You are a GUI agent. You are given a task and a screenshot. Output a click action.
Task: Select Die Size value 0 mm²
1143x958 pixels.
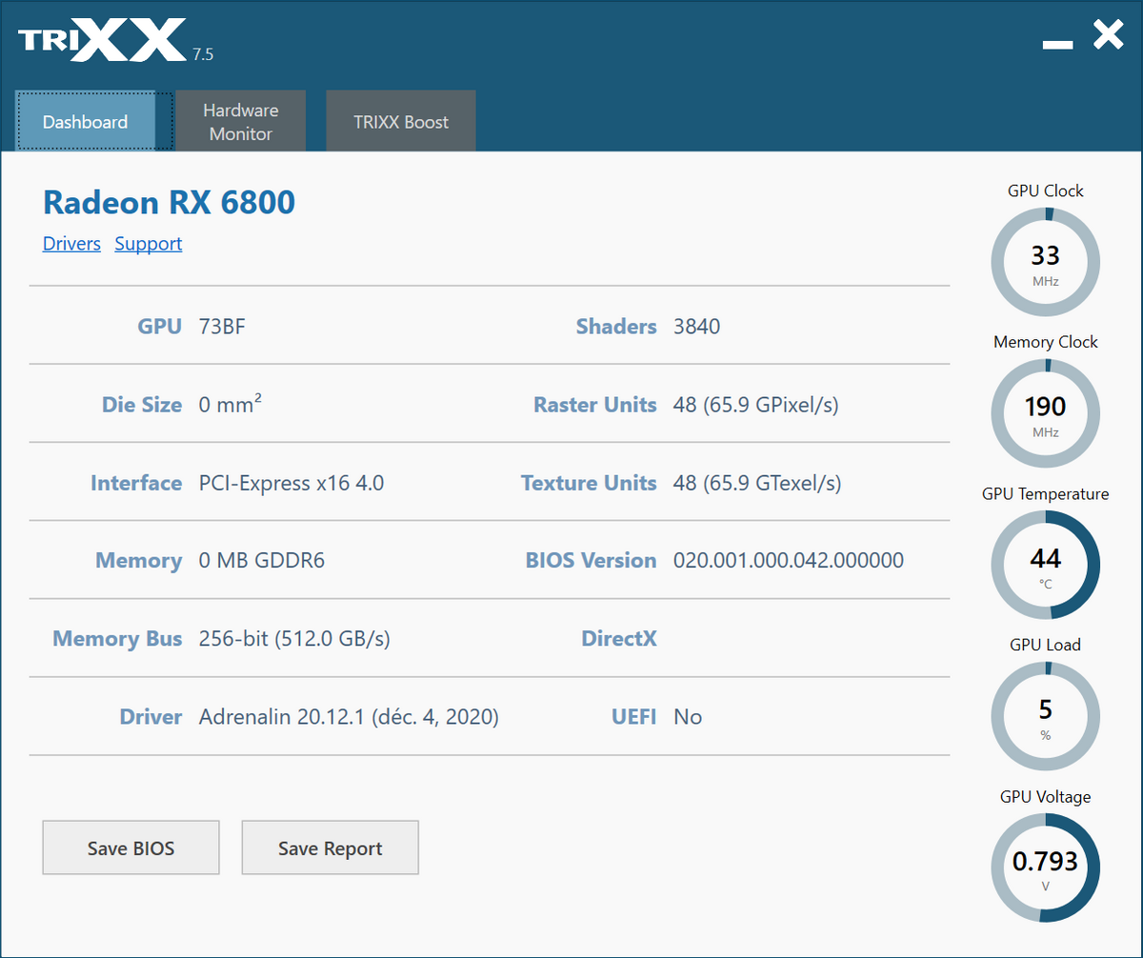pyautogui.click(x=231, y=404)
